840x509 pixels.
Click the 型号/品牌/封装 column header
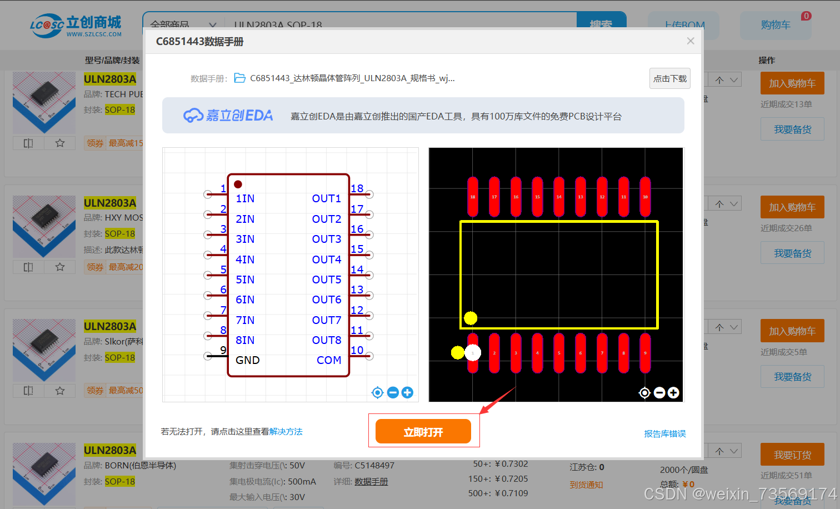[x=112, y=60]
